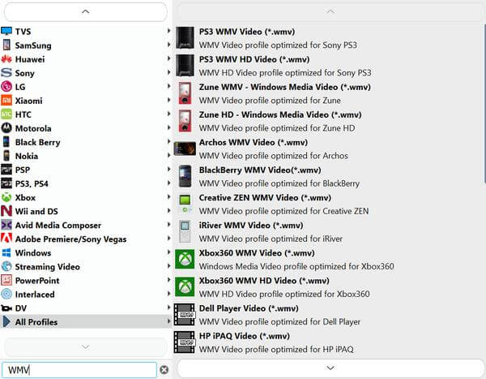Expand the Xbox submenu arrow
The height and width of the screenshot is (379, 486).
[x=169, y=196]
